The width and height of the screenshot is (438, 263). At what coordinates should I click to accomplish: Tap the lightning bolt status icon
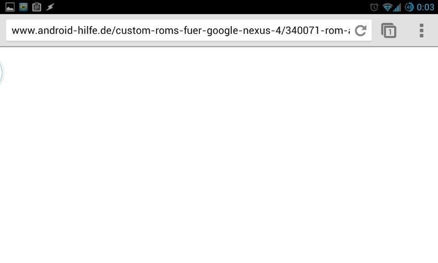[x=50, y=7]
